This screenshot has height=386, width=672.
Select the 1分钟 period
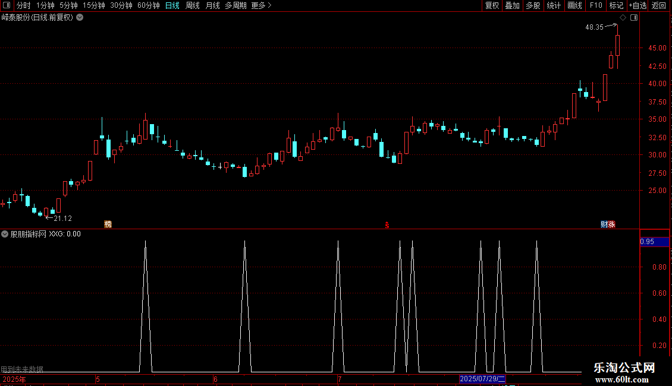(45, 5)
